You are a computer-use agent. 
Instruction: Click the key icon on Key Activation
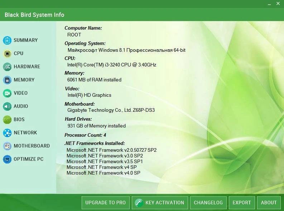pos(139,202)
